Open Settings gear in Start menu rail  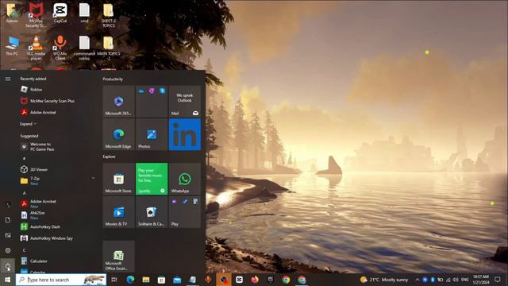(8, 250)
